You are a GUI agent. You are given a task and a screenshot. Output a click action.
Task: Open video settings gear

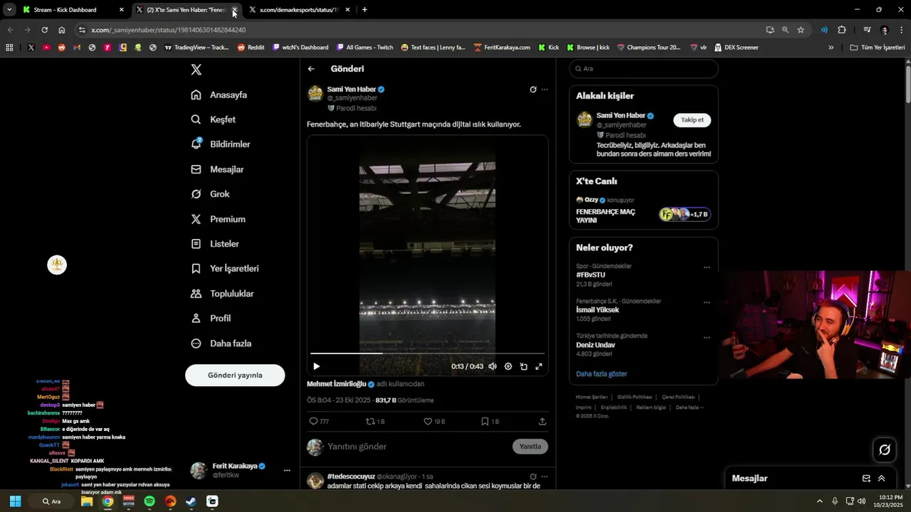[507, 366]
